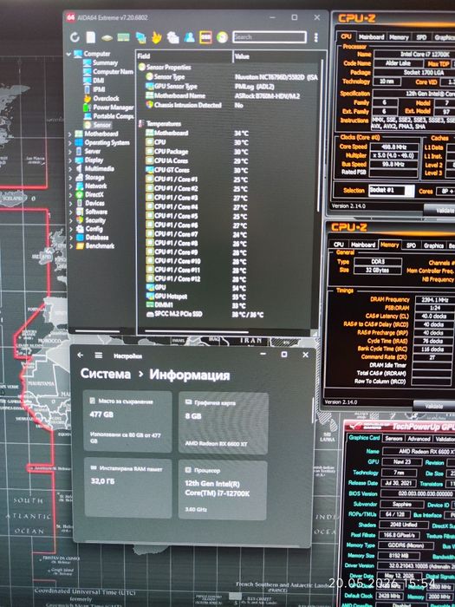Screen dimensions: 455x607
Task: Switch to Advanced tab in GPU-Z
Action: pos(419,439)
